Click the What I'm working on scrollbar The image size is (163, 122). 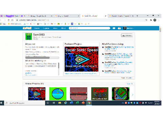pos(59,69)
